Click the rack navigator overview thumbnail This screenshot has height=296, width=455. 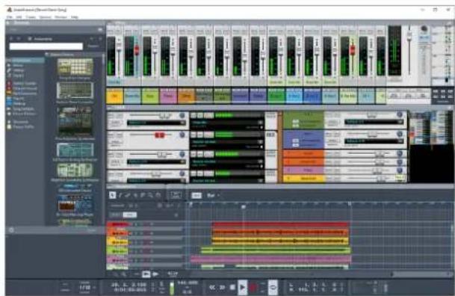[x=430, y=128]
